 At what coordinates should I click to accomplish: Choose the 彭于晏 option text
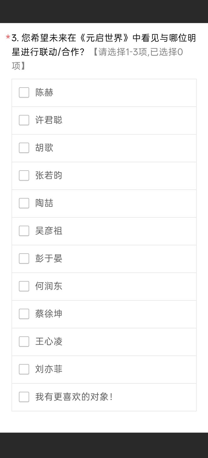pos(49,258)
